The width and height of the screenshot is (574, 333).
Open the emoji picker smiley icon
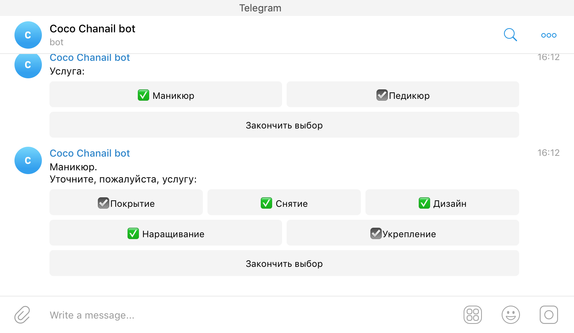(511, 315)
